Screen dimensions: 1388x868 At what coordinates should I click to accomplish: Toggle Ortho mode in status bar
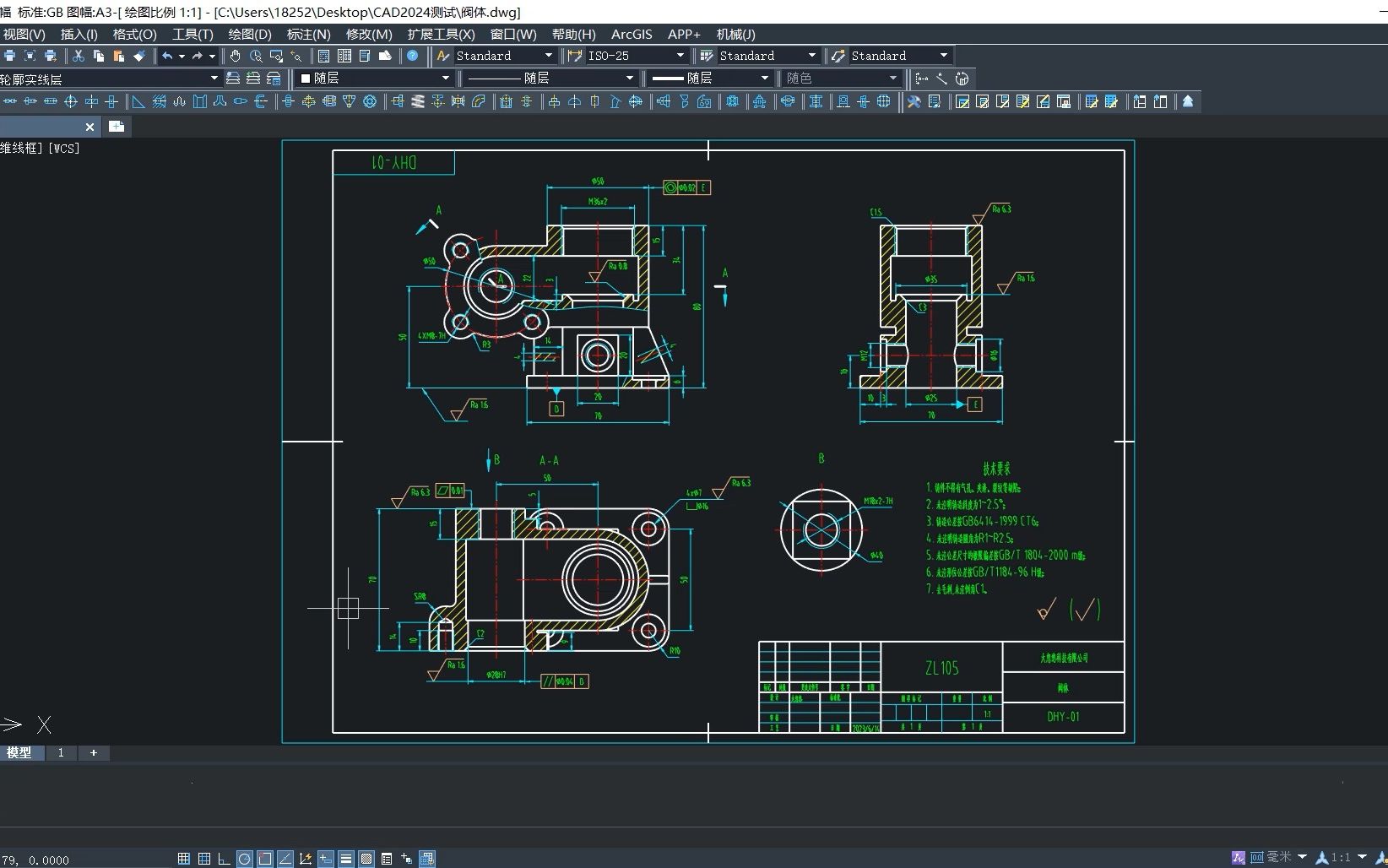coord(224,859)
